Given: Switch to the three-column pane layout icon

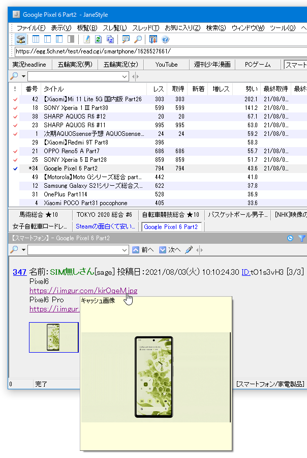Looking at the screenshot, I should pos(36,39).
